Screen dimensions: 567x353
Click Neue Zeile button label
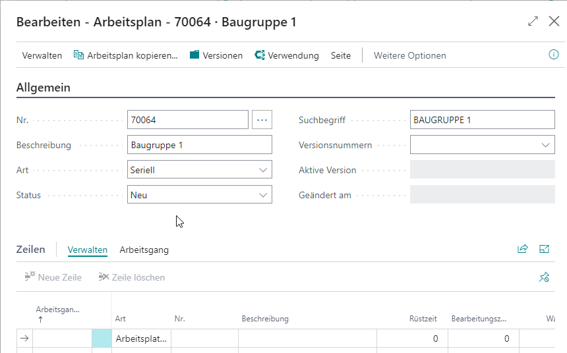coord(59,277)
